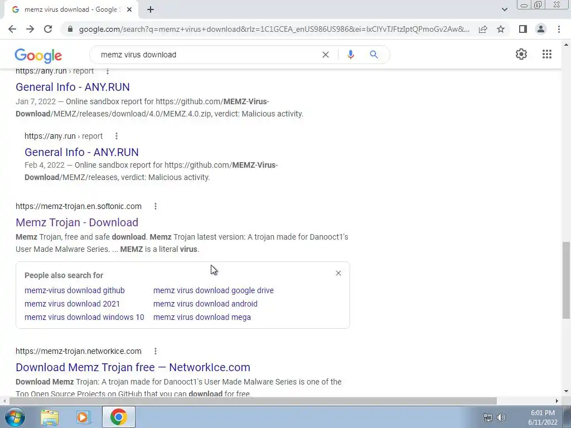Viewport: 571px width, 428px height.
Task: Search memz virus download android
Action: pyautogui.click(x=205, y=304)
